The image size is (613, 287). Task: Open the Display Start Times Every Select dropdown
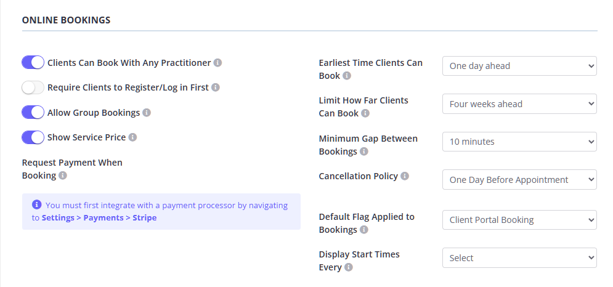click(519, 258)
